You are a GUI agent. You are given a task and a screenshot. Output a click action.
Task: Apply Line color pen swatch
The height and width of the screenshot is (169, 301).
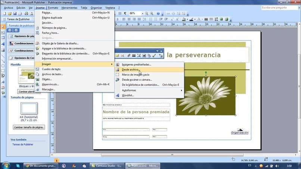coord(191,19)
